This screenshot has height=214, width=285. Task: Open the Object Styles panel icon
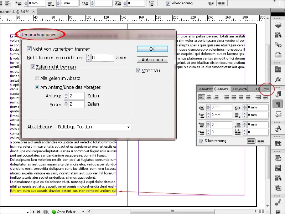tap(278, 114)
